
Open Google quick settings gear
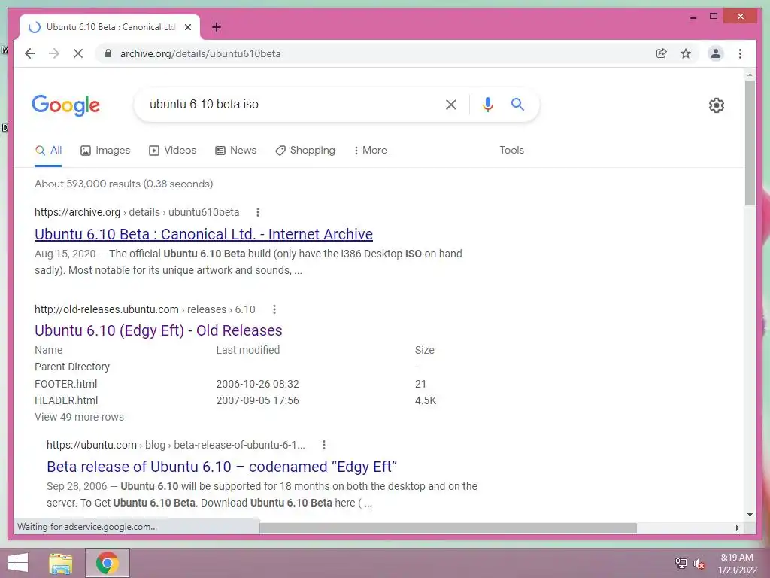(x=717, y=105)
